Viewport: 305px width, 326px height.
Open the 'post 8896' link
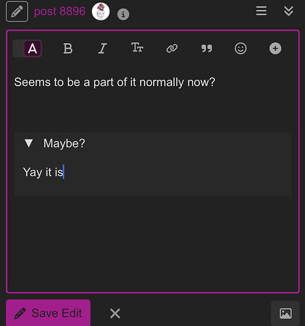[60, 11]
